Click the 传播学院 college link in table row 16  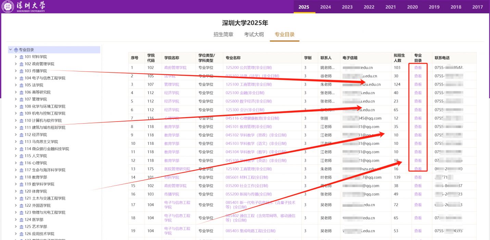coord(172,194)
